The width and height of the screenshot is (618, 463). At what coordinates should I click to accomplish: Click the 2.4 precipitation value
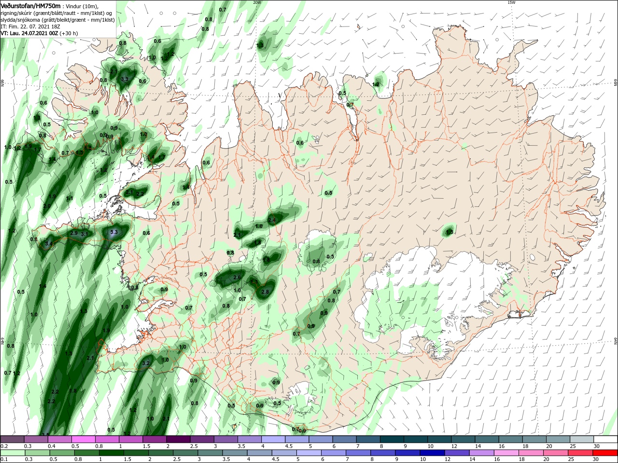coord(272,220)
